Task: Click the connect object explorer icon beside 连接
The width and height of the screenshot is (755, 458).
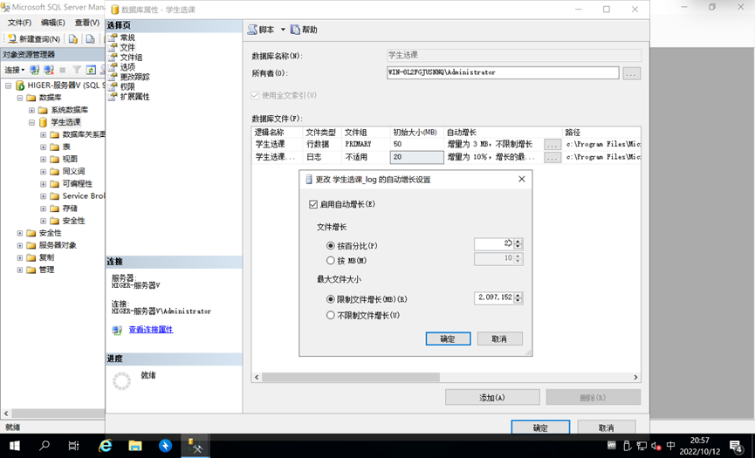Action: (x=35, y=70)
